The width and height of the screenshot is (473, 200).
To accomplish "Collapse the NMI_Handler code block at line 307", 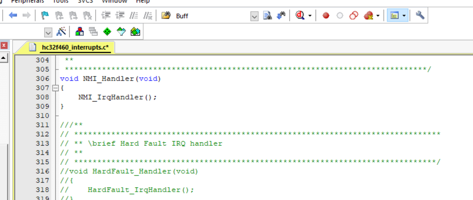I will [55, 88].
